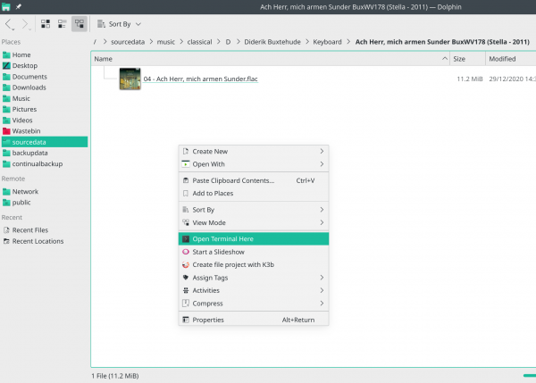Select sourcedata in Places
536x383 pixels.
tap(45, 142)
